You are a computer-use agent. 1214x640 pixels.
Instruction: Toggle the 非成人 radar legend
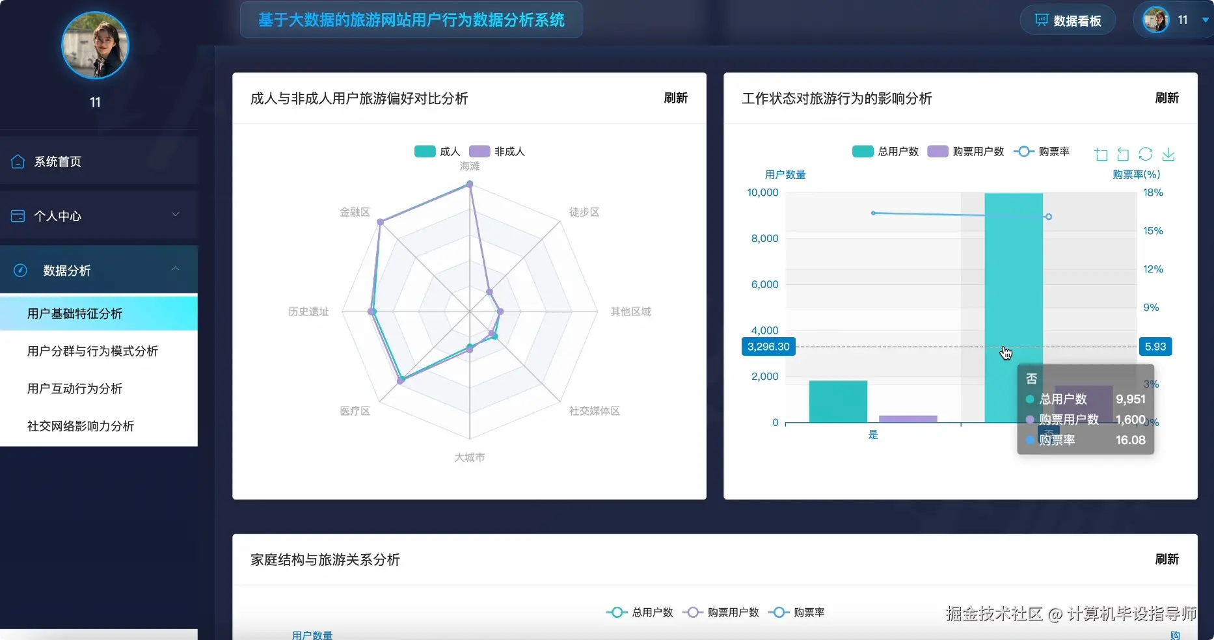point(497,152)
